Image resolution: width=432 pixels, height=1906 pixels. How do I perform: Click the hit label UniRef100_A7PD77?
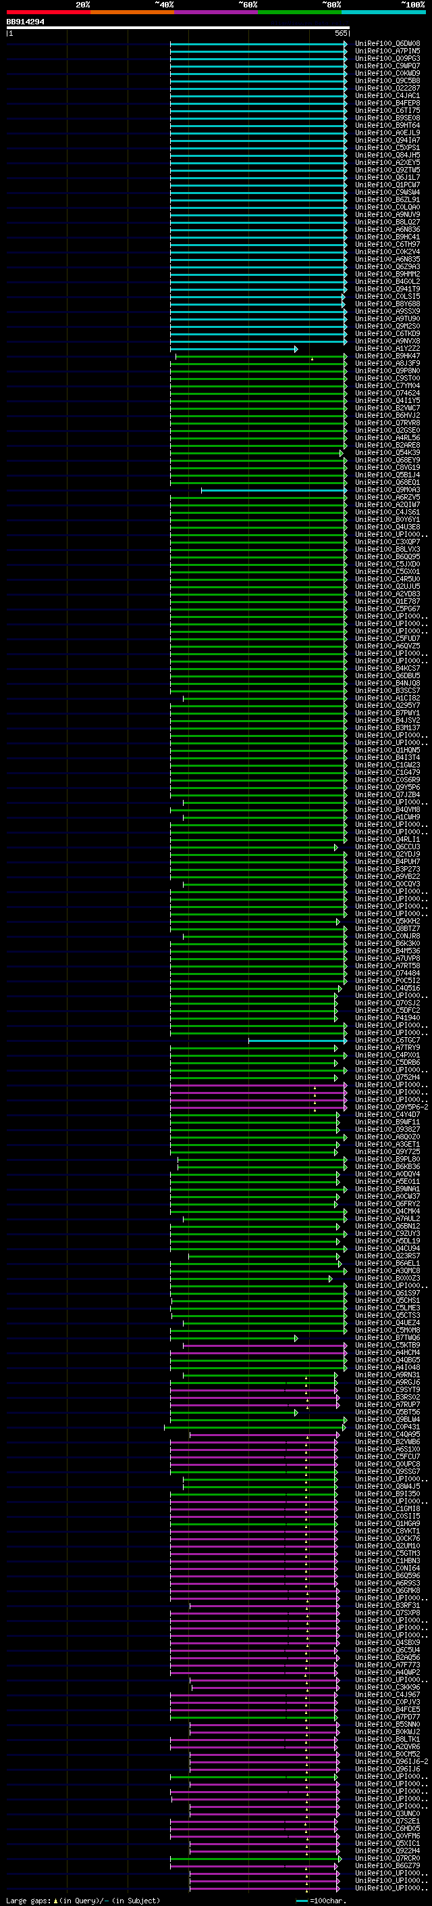coord(387,1718)
